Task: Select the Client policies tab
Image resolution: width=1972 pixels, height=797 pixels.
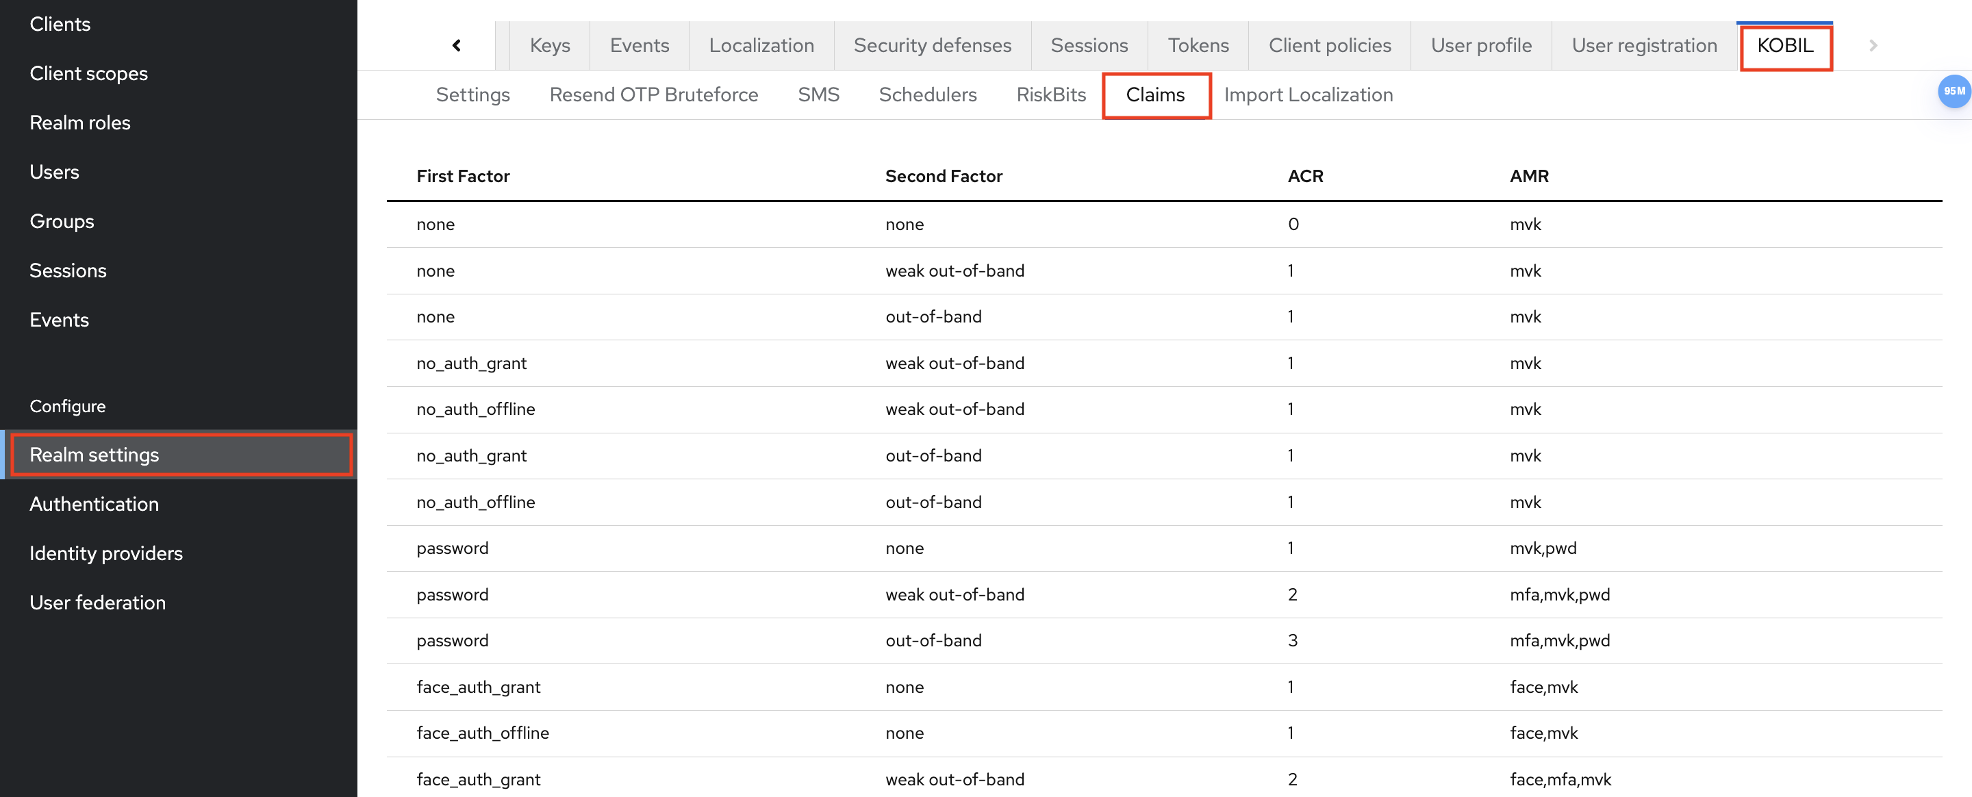Action: (1329, 46)
